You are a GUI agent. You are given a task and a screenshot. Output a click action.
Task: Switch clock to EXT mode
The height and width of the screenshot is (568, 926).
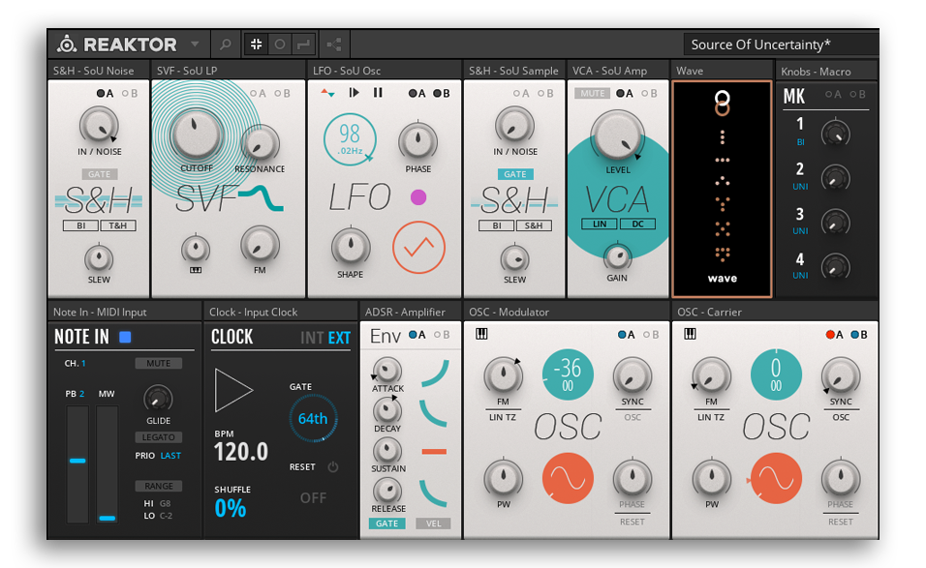339,338
